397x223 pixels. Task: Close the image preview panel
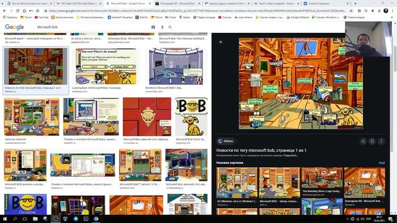[x=221, y=42]
